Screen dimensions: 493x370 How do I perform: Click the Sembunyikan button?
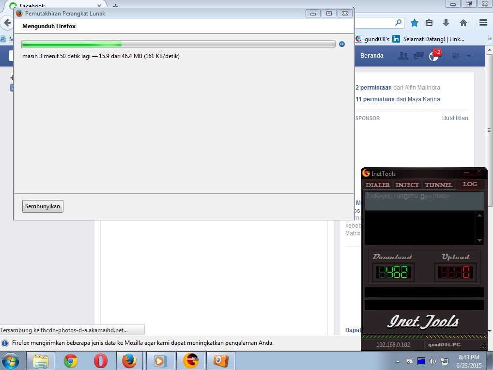click(x=43, y=206)
